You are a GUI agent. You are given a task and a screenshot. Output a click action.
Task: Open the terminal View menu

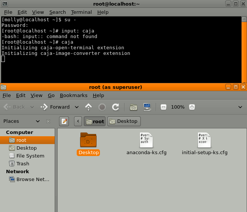tap(38, 12)
